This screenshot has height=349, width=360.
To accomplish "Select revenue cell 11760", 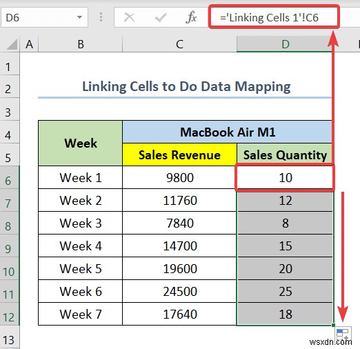I will tap(179, 200).
